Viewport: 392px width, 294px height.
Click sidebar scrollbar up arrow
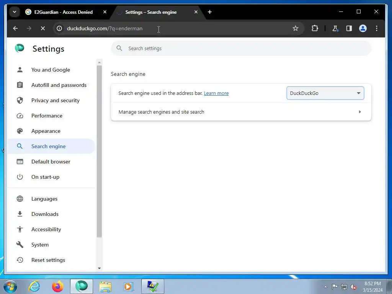pyautogui.click(x=99, y=62)
